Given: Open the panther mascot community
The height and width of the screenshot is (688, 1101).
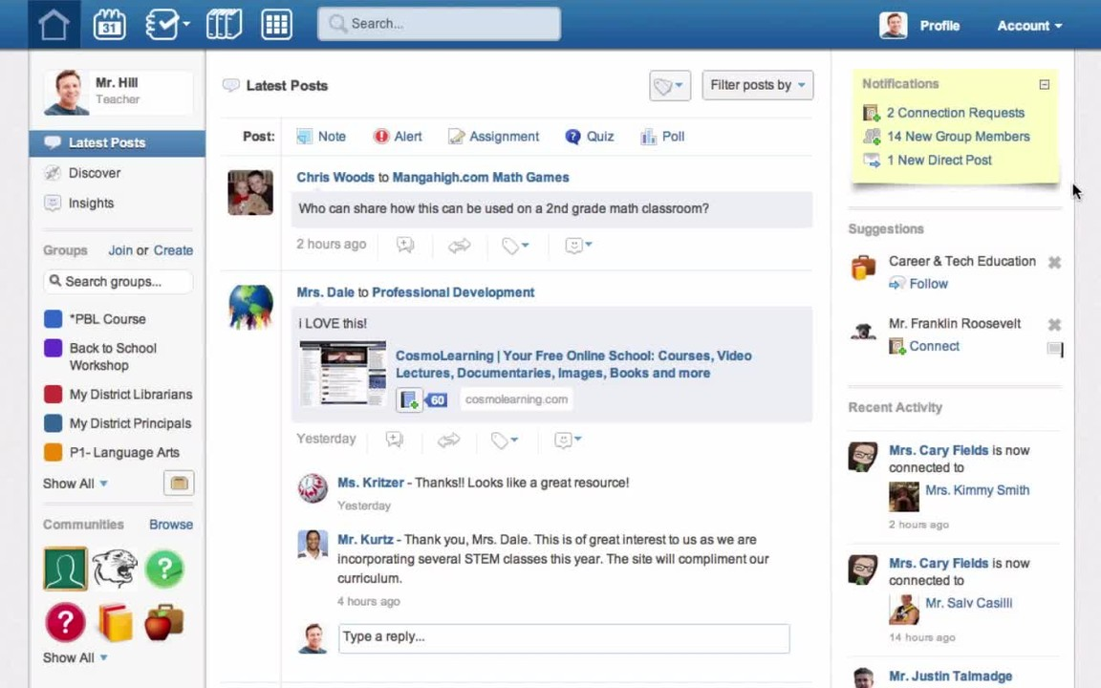Looking at the screenshot, I should [115, 569].
